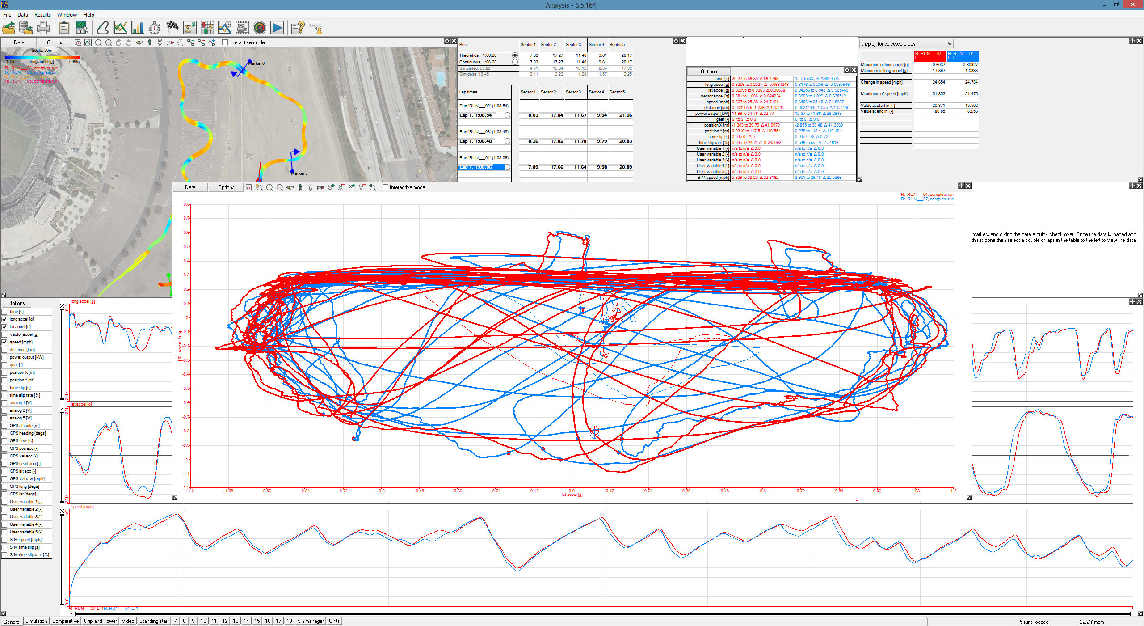Open the load run file folder icon

(9, 28)
